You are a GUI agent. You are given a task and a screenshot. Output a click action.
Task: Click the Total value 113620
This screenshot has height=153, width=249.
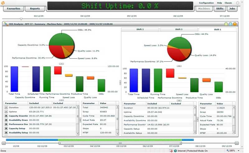pos(221,108)
